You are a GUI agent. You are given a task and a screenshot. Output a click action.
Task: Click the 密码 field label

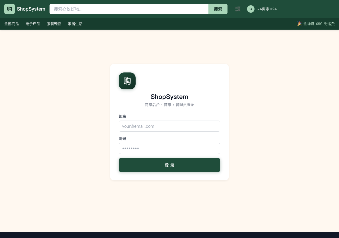122,139
